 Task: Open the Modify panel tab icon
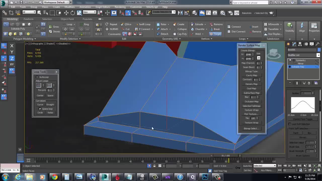point(294,44)
